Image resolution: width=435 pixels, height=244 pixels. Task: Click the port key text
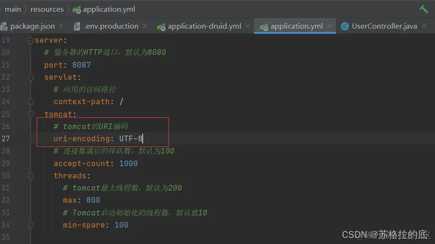click(53, 65)
